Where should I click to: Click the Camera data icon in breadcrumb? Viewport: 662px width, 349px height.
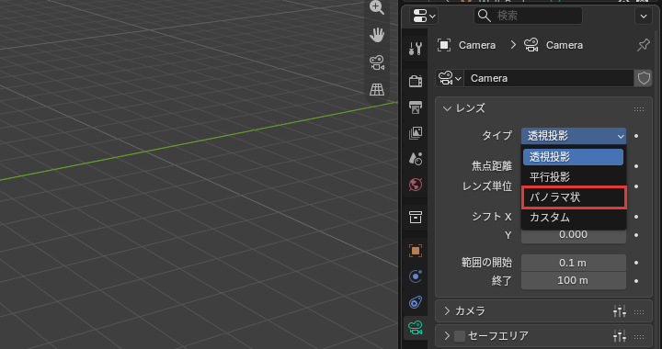(x=531, y=45)
